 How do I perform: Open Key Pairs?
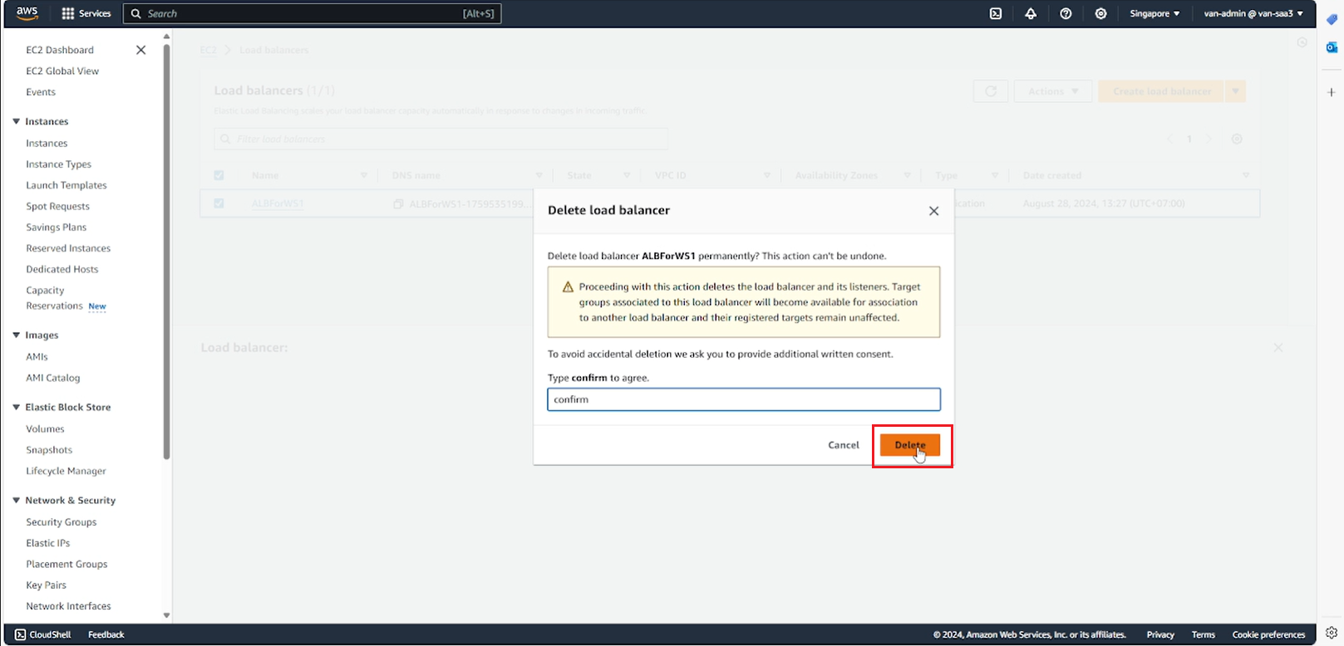pyautogui.click(x=46, y=585)
